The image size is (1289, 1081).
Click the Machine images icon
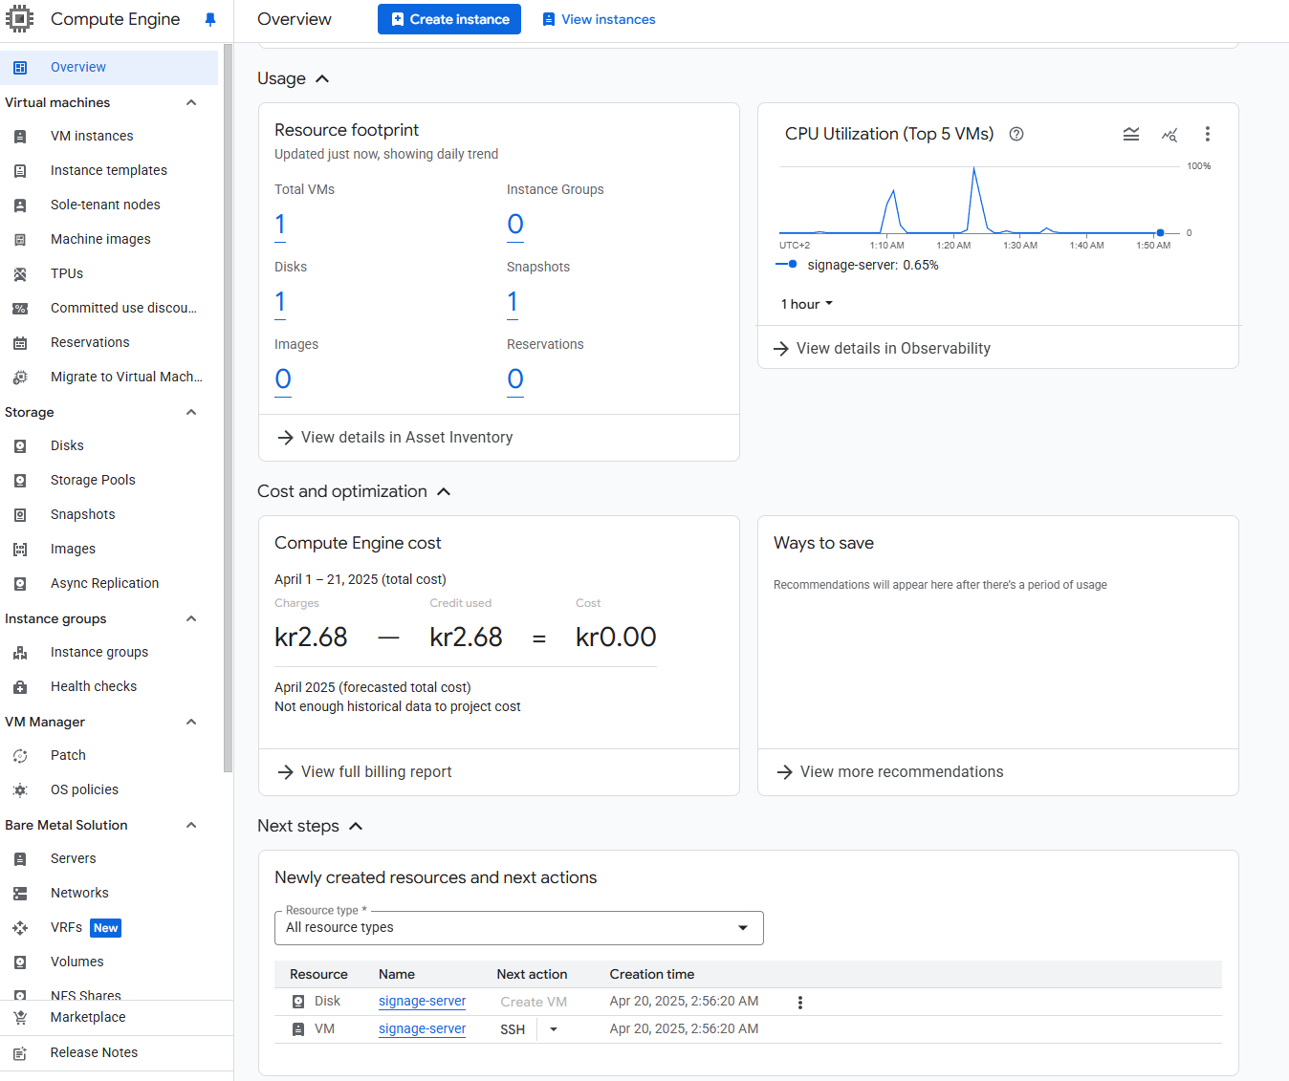(20, 240)
